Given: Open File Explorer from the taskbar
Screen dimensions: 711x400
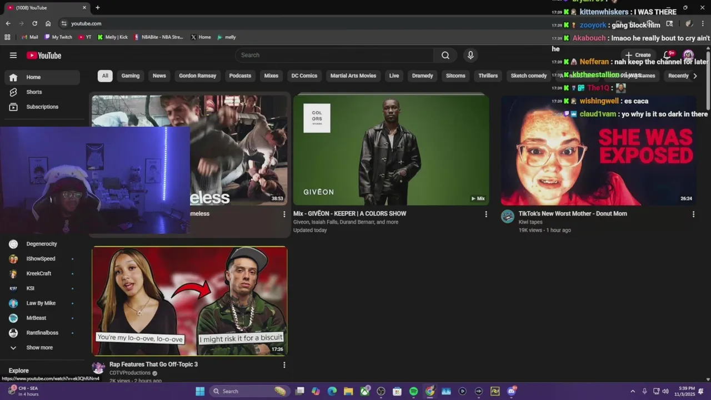Looking at the screenshot, I should (x=348, y=391).
